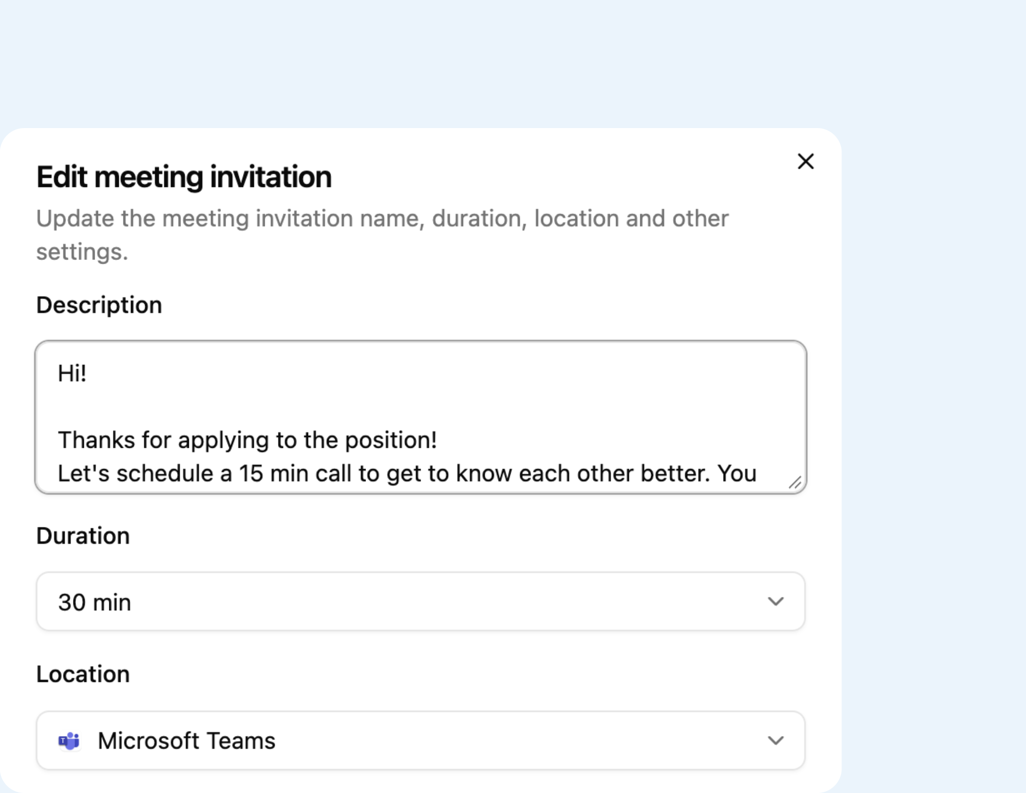
Task: Open the Duration dropdown showing 30 min
Action: 421,601
